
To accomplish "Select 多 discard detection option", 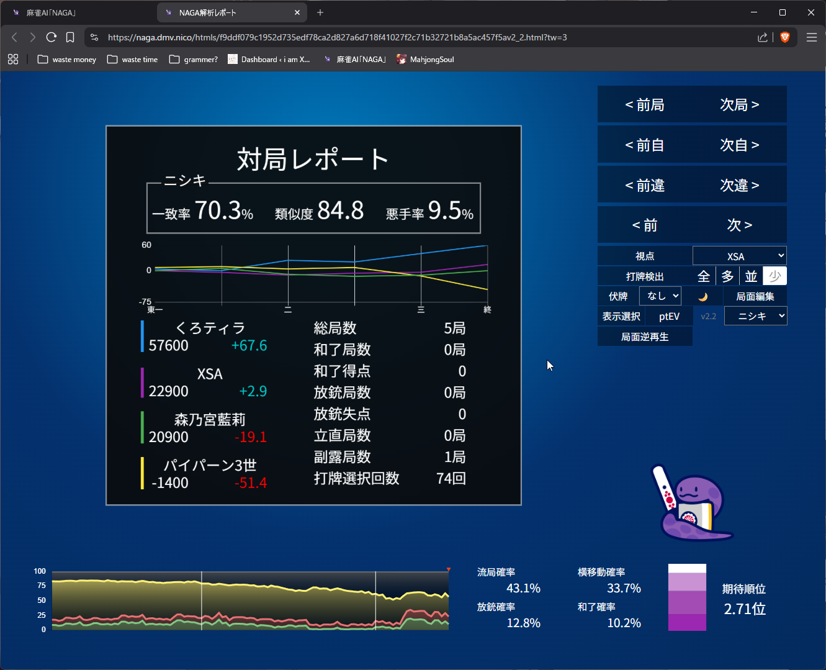I will click(727, 276).
